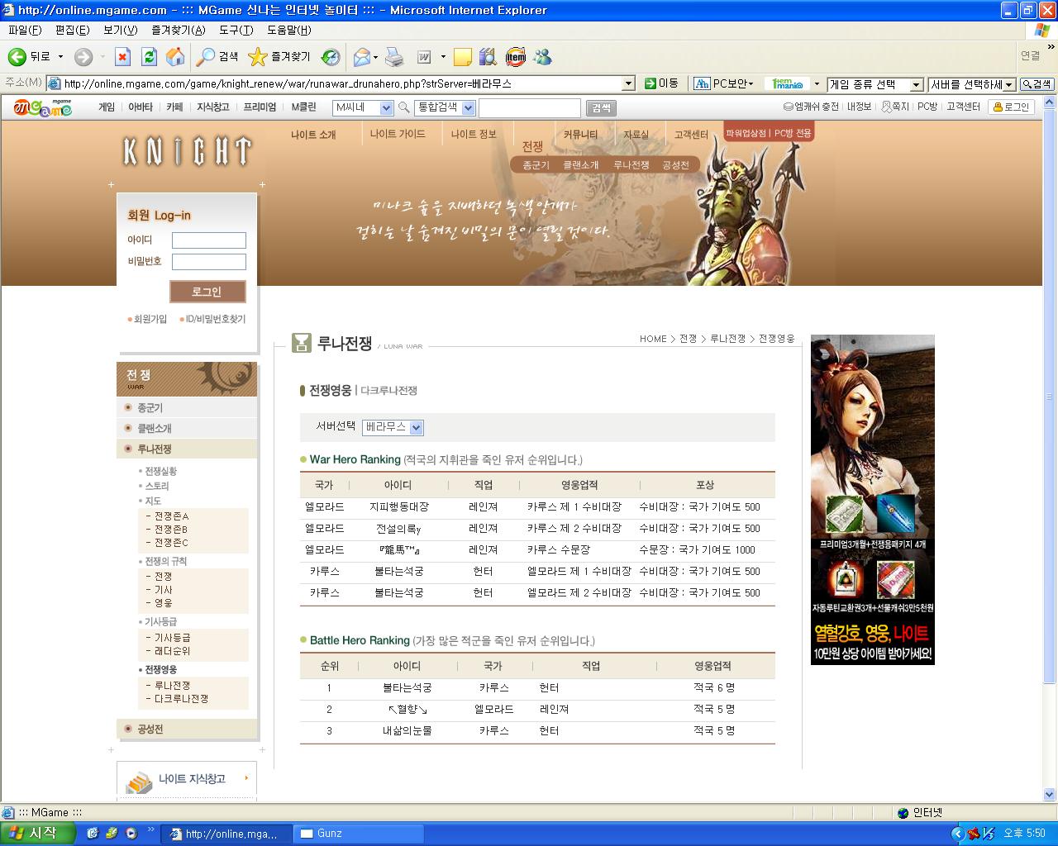Click the Start (시작) button
This screenshot has width=1058, height=846.
coord(38,833)
